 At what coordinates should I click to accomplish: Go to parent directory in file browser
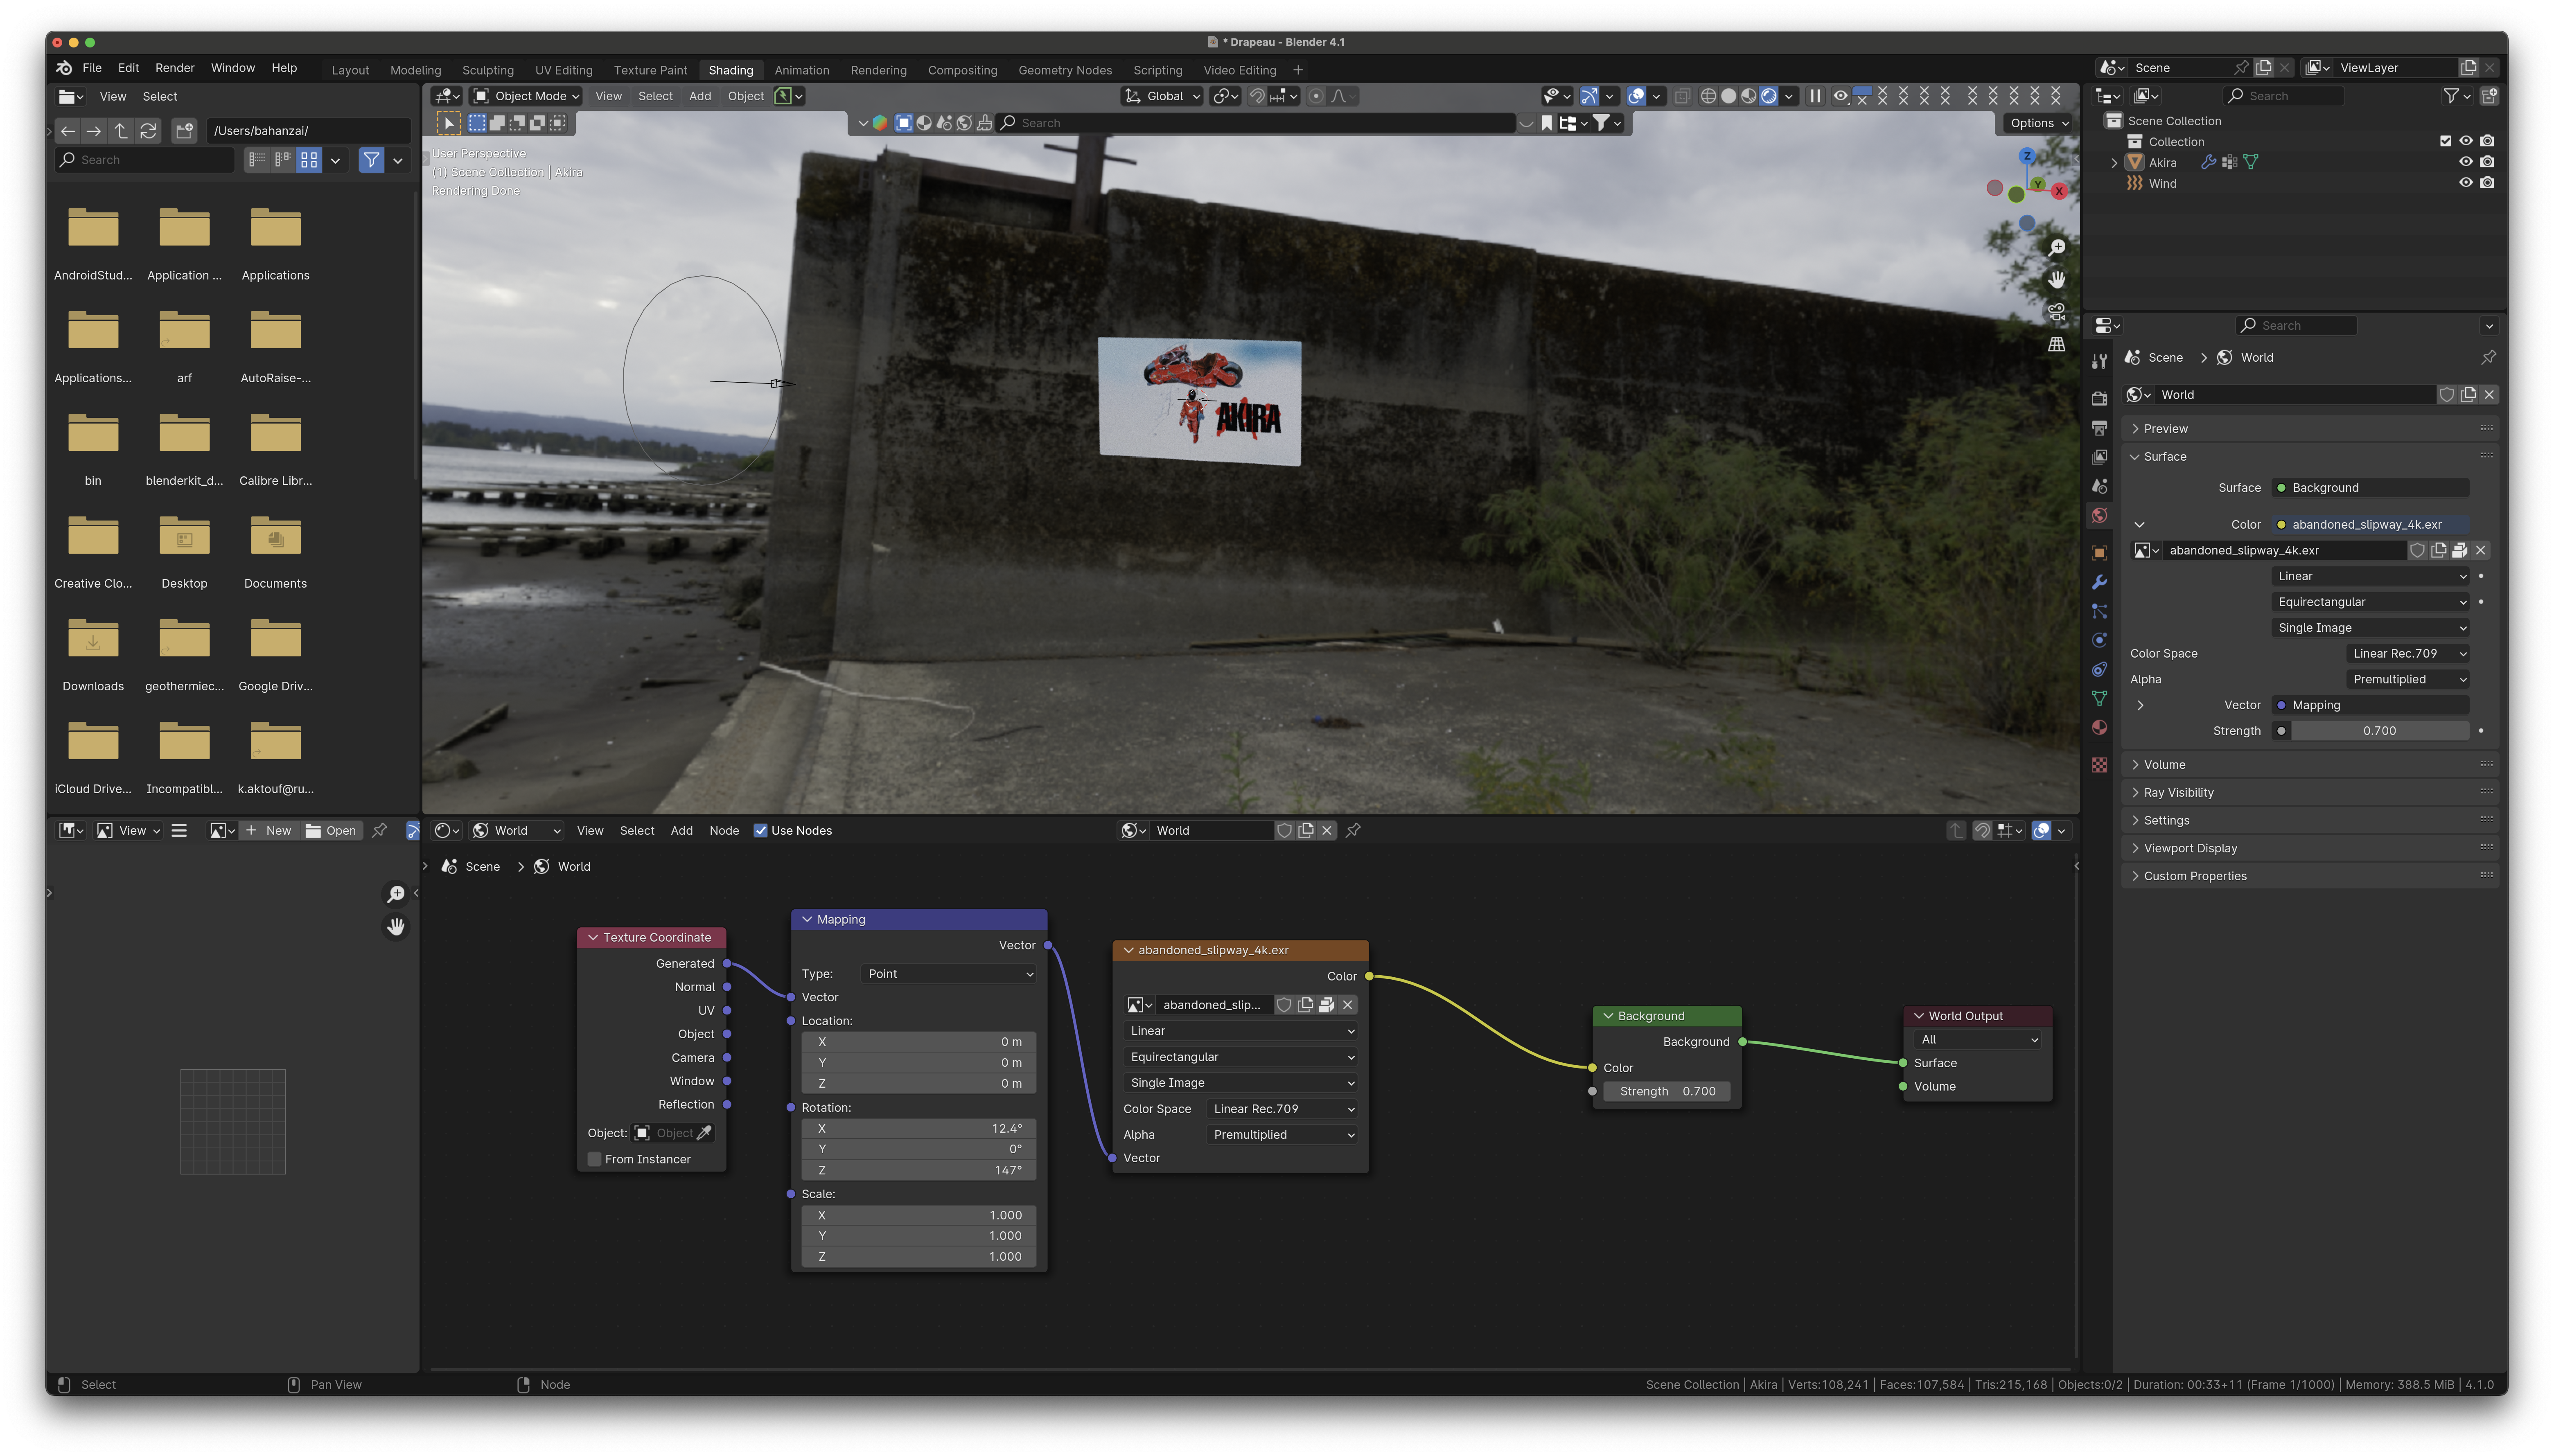[121, 131]
